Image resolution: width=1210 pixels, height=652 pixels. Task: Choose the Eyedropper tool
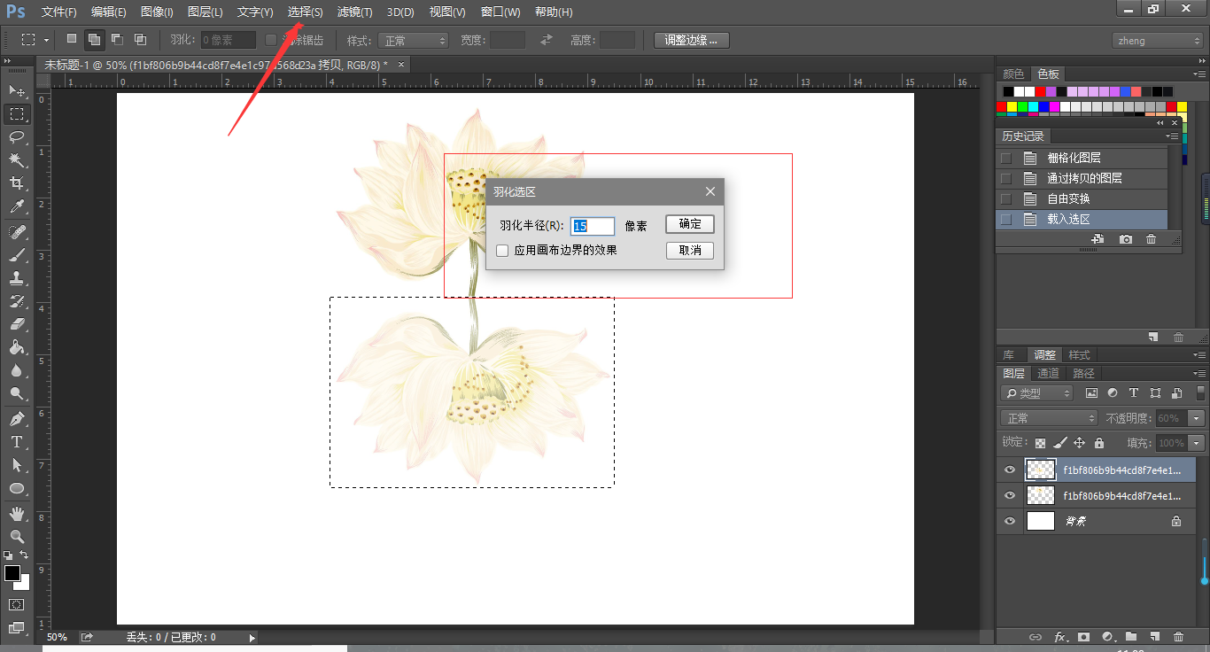click(x=17, y=206)
